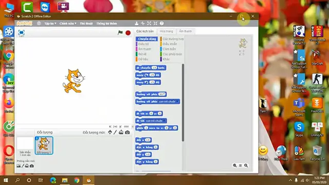The image size is (329, 185).
Task: Select the Duplicate stamp tool in the toolbar
Action: 136,23
